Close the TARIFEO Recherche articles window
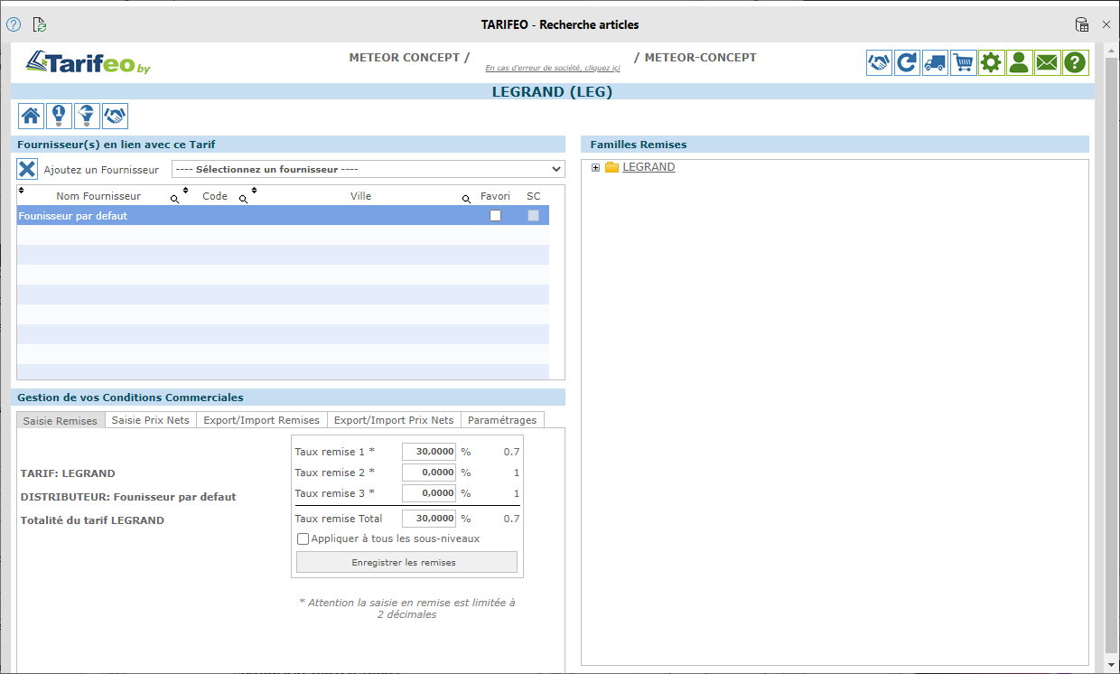 (1106, 24)
